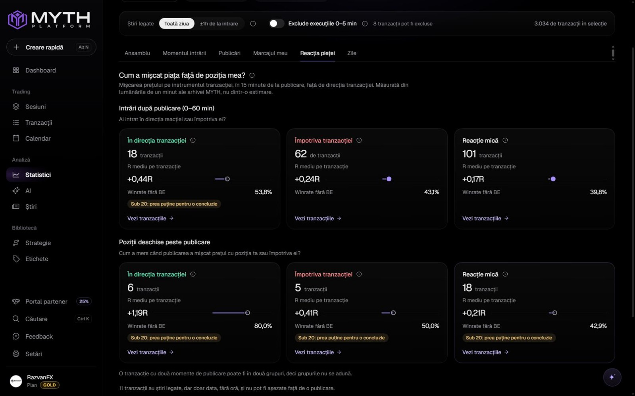Select the Statistici sidebar item

[51, 175]
